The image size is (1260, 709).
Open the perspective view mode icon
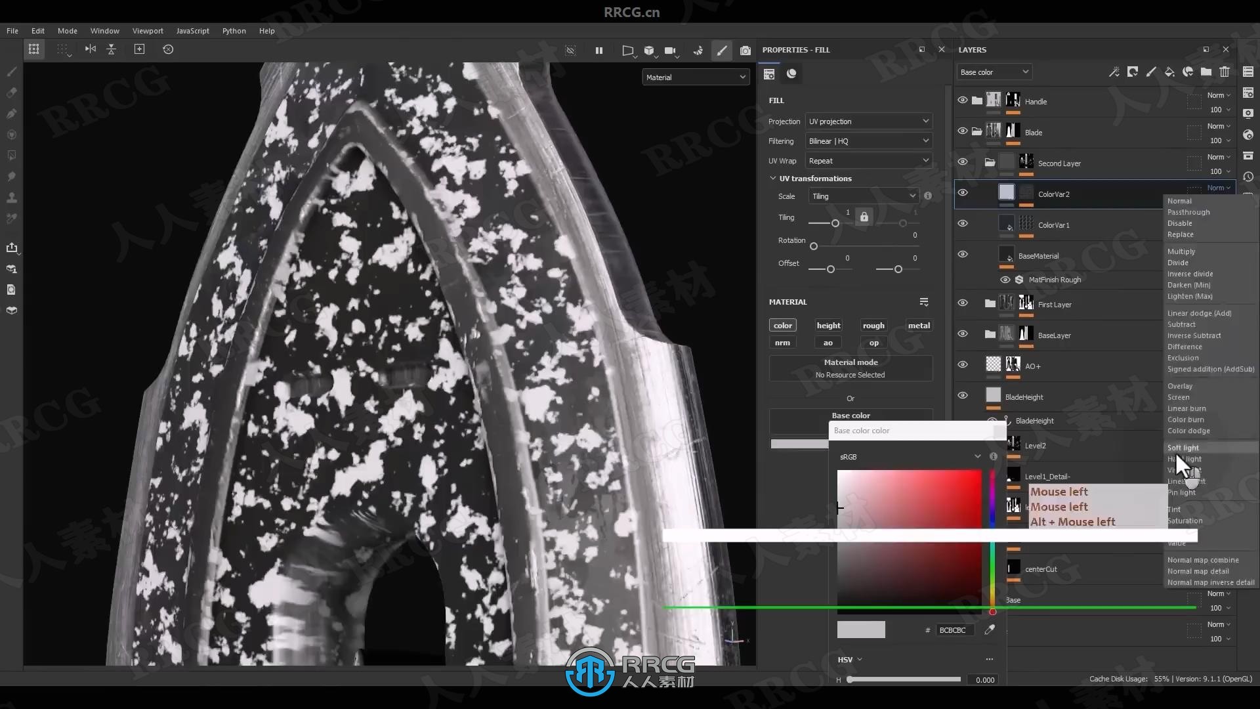[x=628, y=50]
